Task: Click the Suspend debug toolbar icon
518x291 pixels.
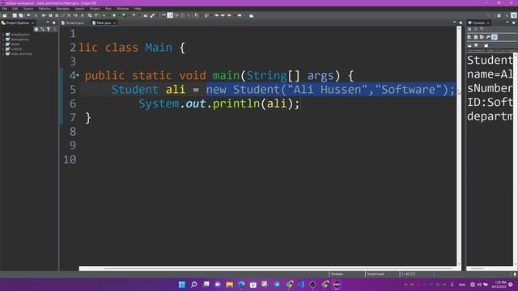Action: pos(50,15)
